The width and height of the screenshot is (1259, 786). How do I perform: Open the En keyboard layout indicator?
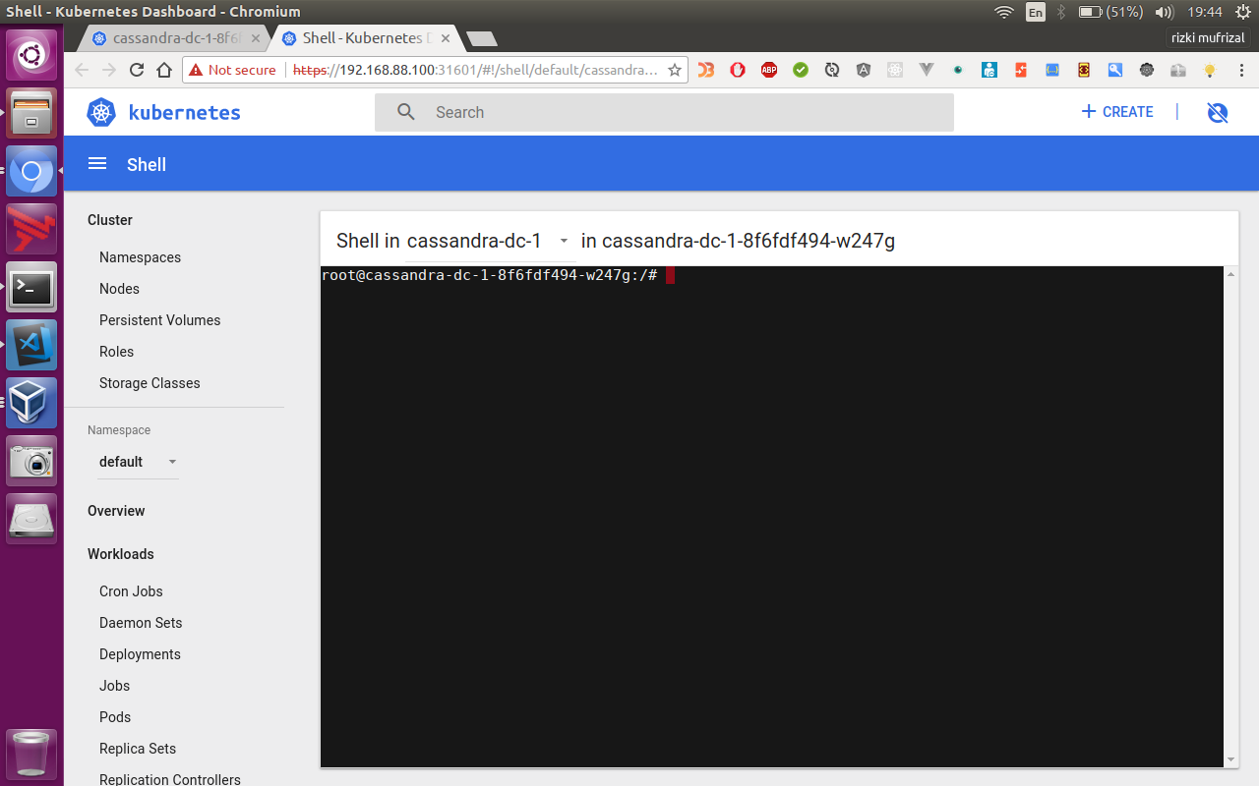click(1036, 12)
